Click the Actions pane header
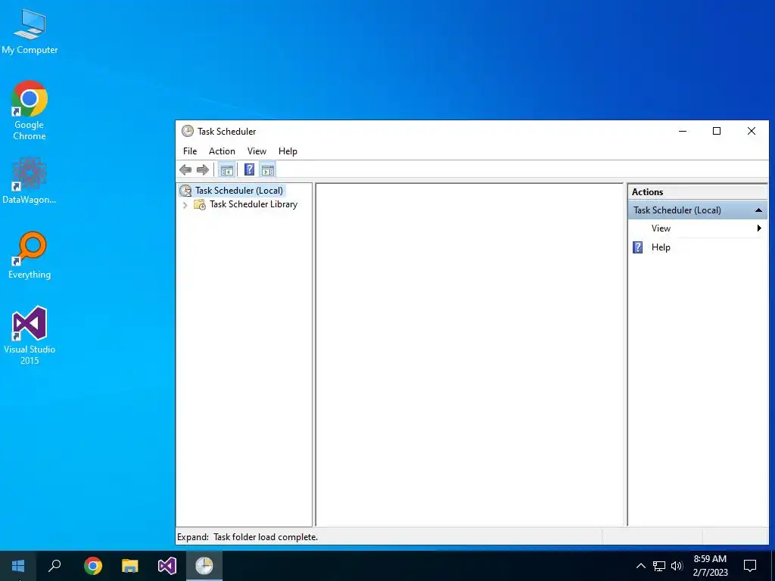The width and height of the screenshot is (775, 581). tap(697, 191)
